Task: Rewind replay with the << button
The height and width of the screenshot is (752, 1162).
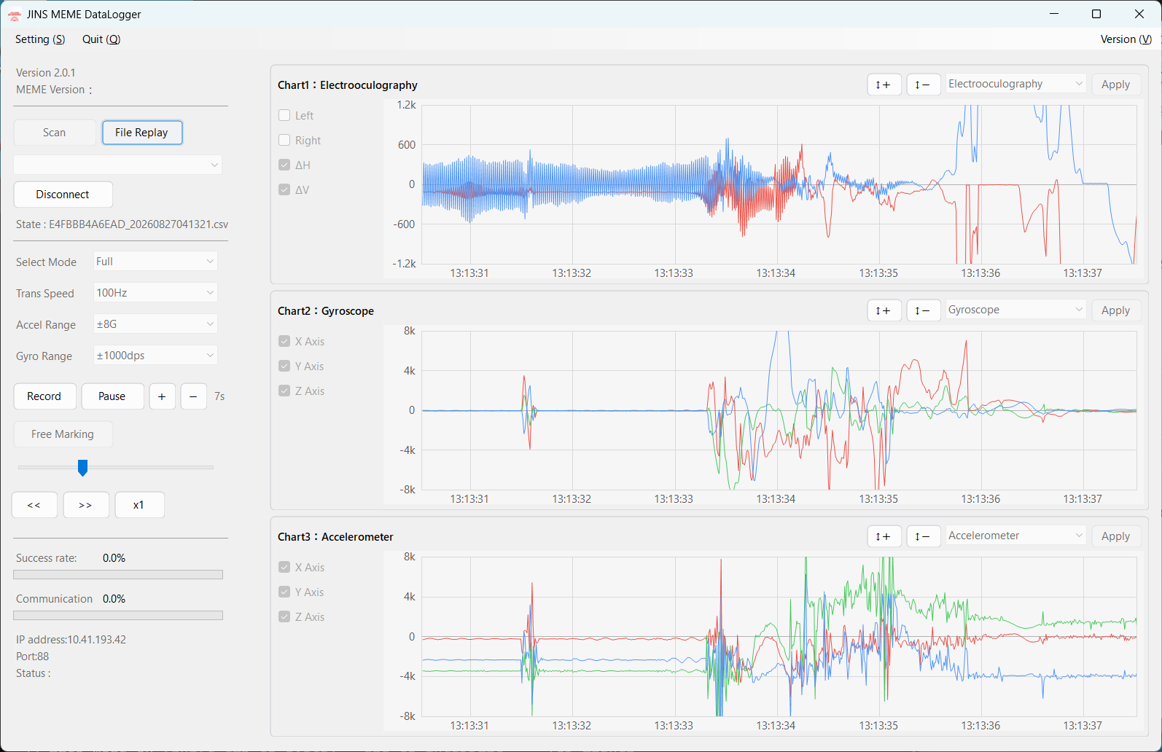Action: (x=34, y=505)
